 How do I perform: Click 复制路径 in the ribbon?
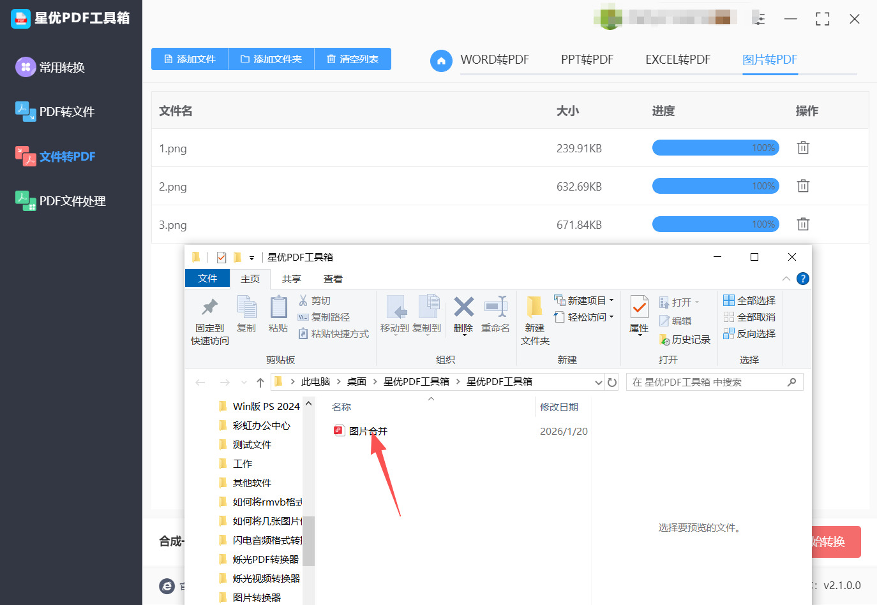tap(324, 317)
